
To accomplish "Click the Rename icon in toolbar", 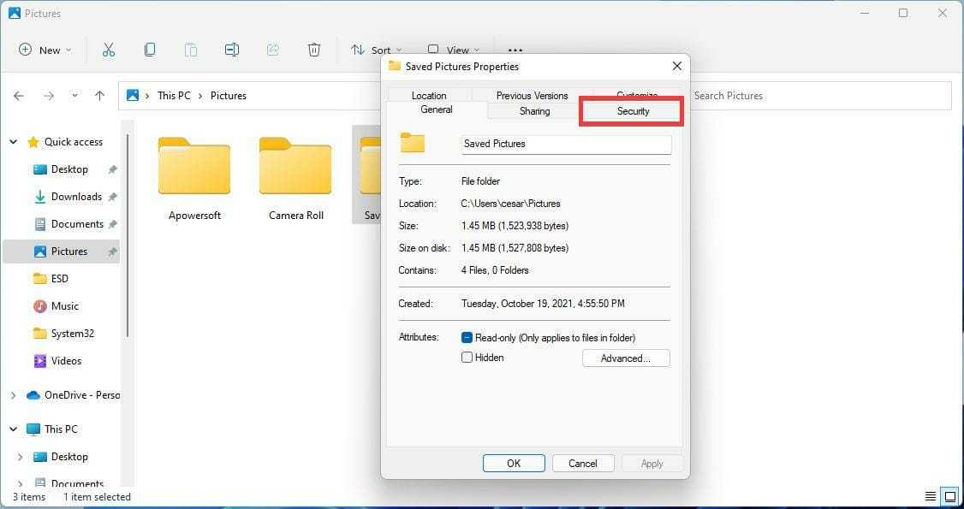I will click(x=232, y=50).
